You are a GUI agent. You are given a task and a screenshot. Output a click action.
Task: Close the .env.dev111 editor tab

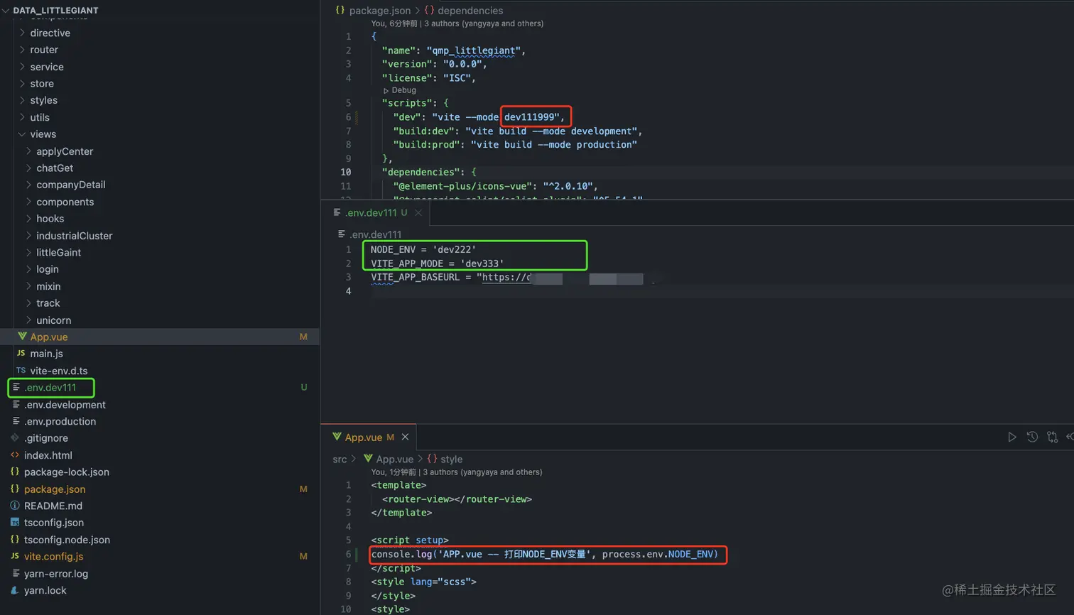[418, 212]
